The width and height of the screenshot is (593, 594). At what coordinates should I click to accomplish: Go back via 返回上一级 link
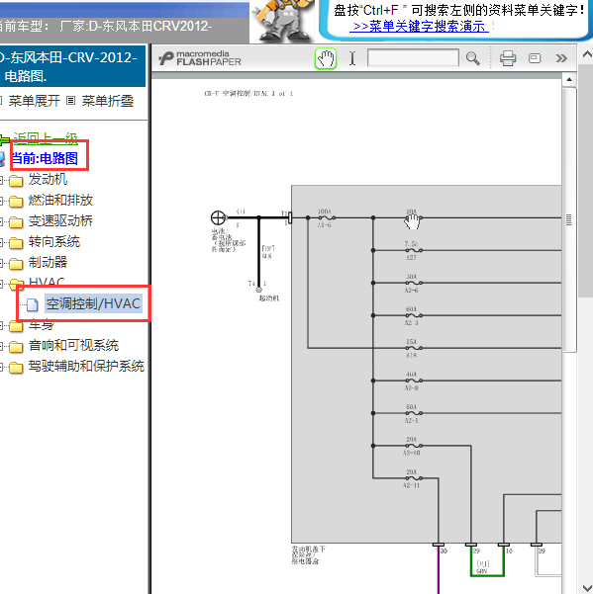[46, 138]
